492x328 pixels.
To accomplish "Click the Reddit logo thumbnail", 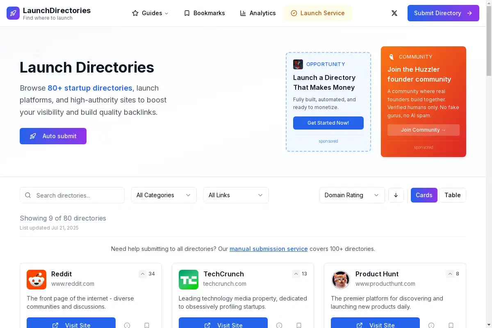I will coord(36,280).
